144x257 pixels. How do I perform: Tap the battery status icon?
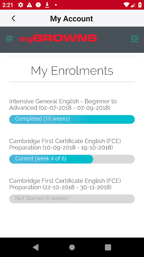coord(140,5)
